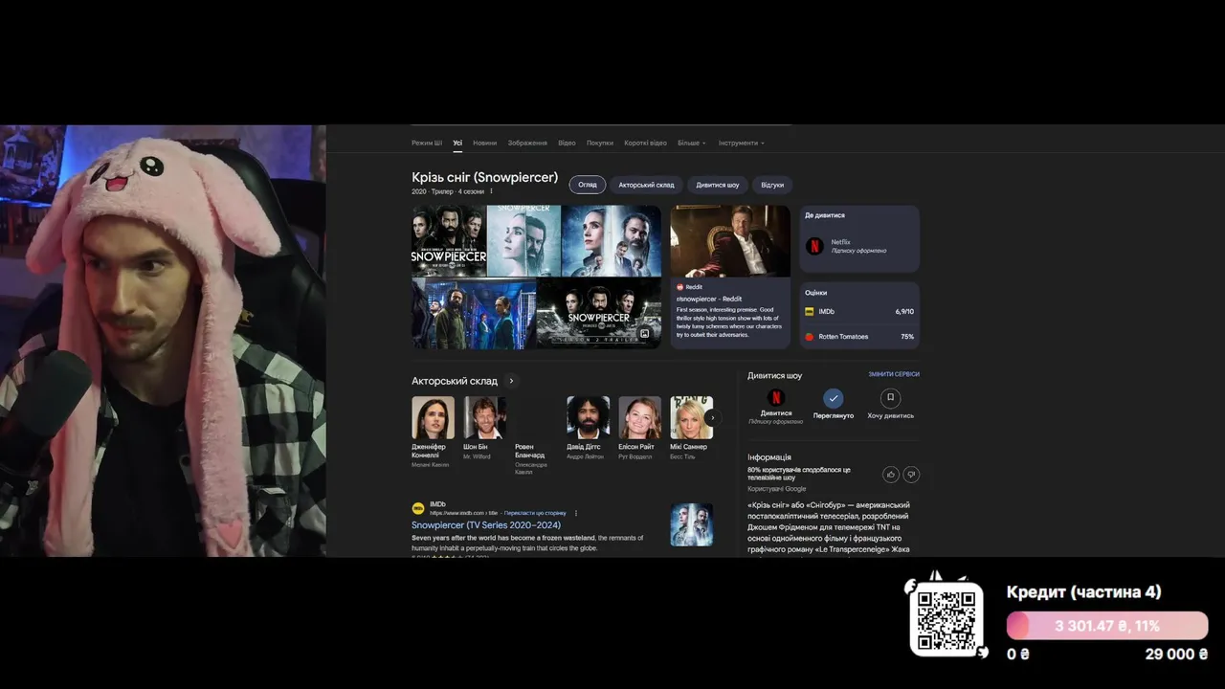Viewport: 1225px width, 689px height.
Task: Open the Режим ШІ search tab
Action: pyautogui.click(x=427, y=143)
